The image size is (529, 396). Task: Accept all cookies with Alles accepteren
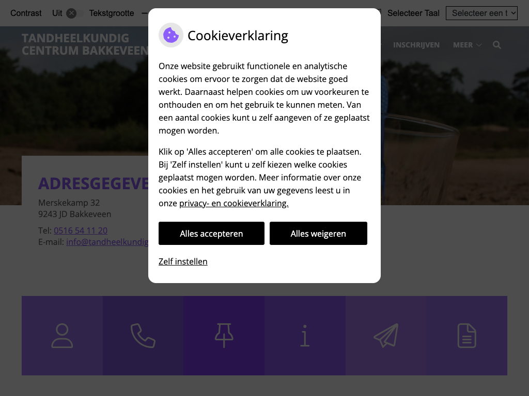(211, 234)
